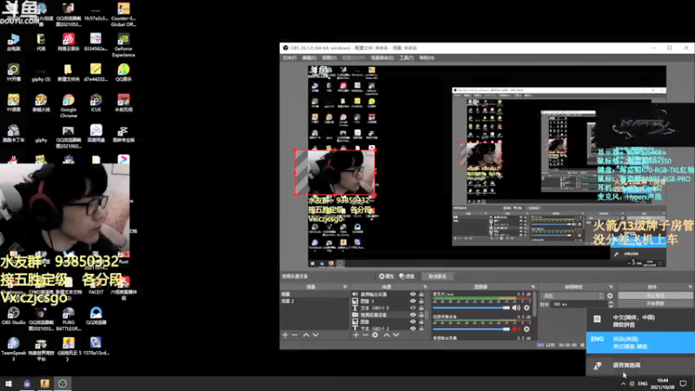
Task: Click the OBS Studio desktop icon
Action: click(x=13, y=316)
